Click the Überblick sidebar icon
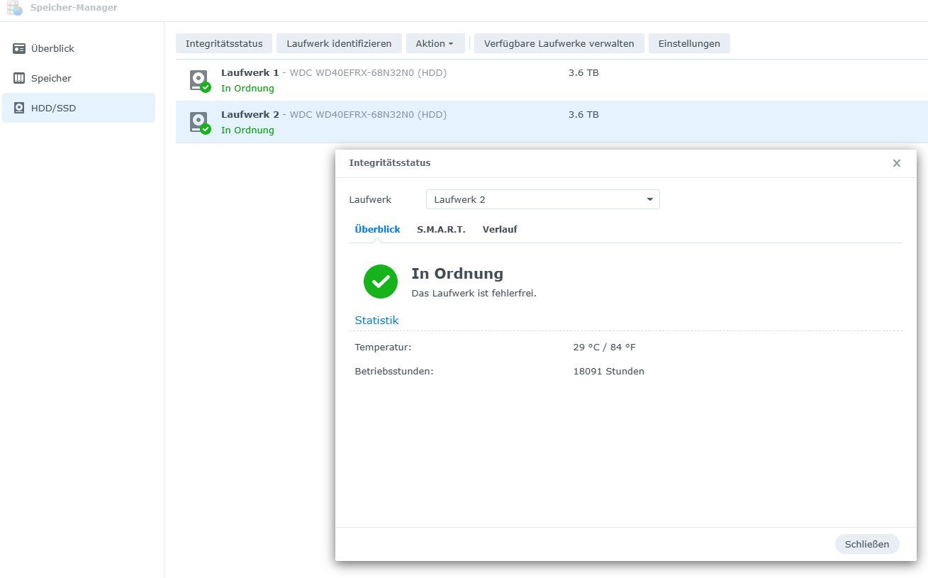This screenshot has height=578, width=928. tap(19, 49)
